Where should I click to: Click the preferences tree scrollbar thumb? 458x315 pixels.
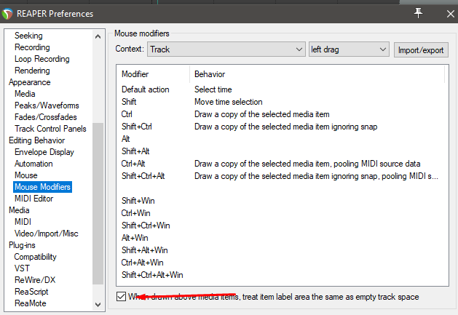pyautogui.click(x=98, y=203)
